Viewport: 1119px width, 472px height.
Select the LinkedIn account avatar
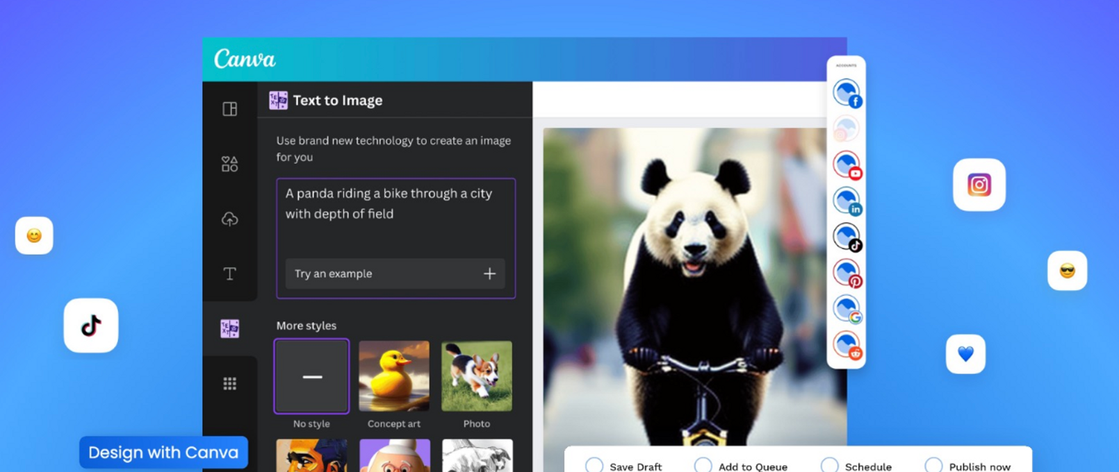click(x=847, y=201)
